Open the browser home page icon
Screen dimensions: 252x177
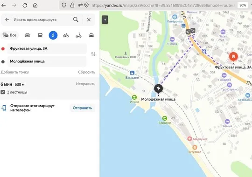point(35,5)
